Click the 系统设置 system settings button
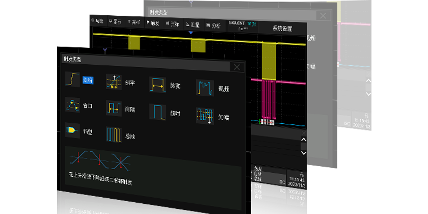Viewport: 428px width, 214px height. click(282, 29)
